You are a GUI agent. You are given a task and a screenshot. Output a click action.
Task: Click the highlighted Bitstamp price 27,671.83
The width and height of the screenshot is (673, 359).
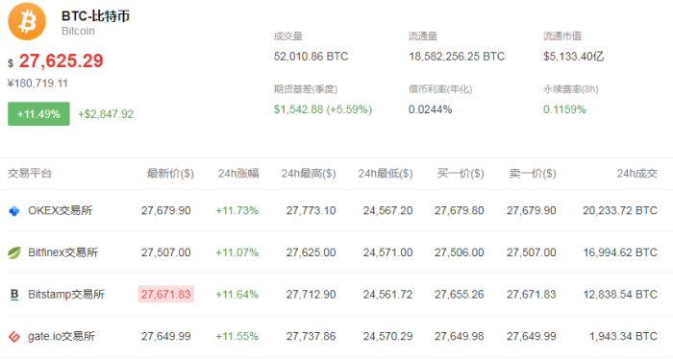coord(165,295)
